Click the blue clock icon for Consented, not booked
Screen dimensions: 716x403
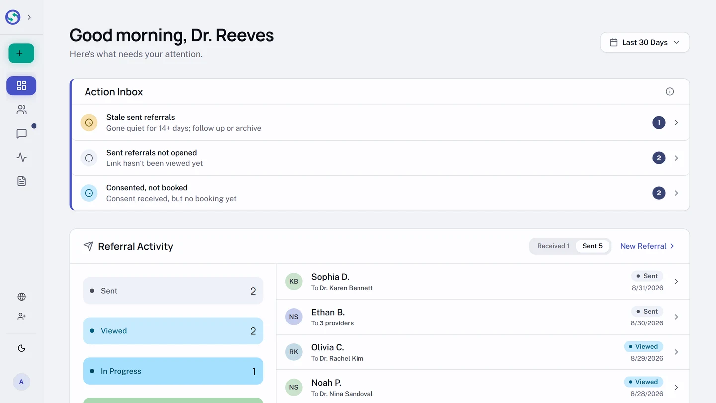(x=89, y=193)
